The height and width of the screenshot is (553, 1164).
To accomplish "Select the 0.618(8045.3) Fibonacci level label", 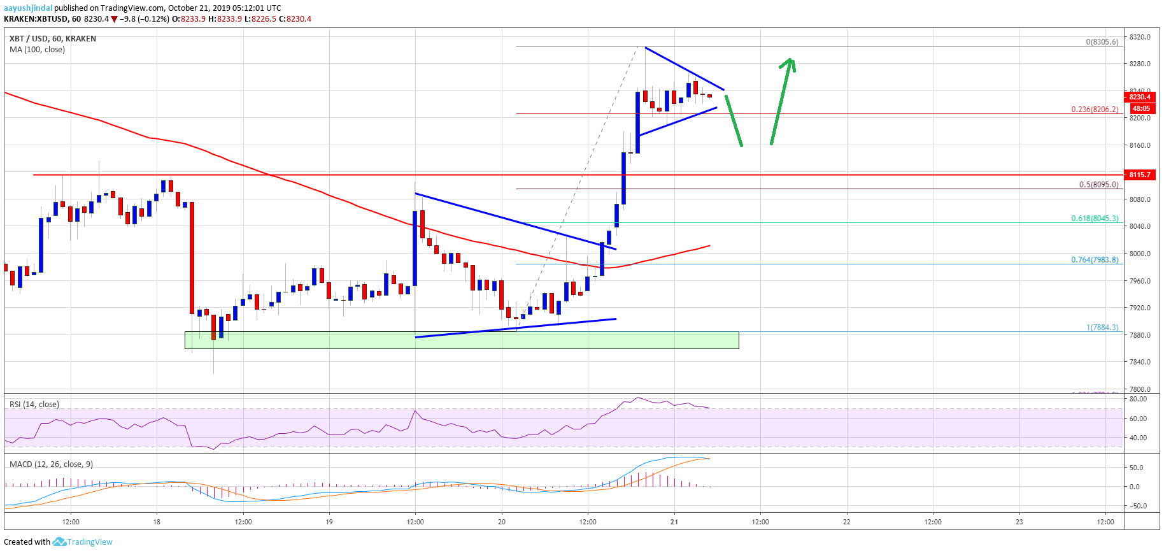I will pyautogui.click(x=1095, y=219).
